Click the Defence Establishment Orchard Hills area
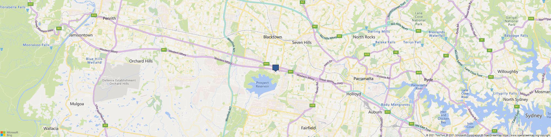Image resolution: width=551 pixels, height=137 pixels. click(x=119, y=82)
